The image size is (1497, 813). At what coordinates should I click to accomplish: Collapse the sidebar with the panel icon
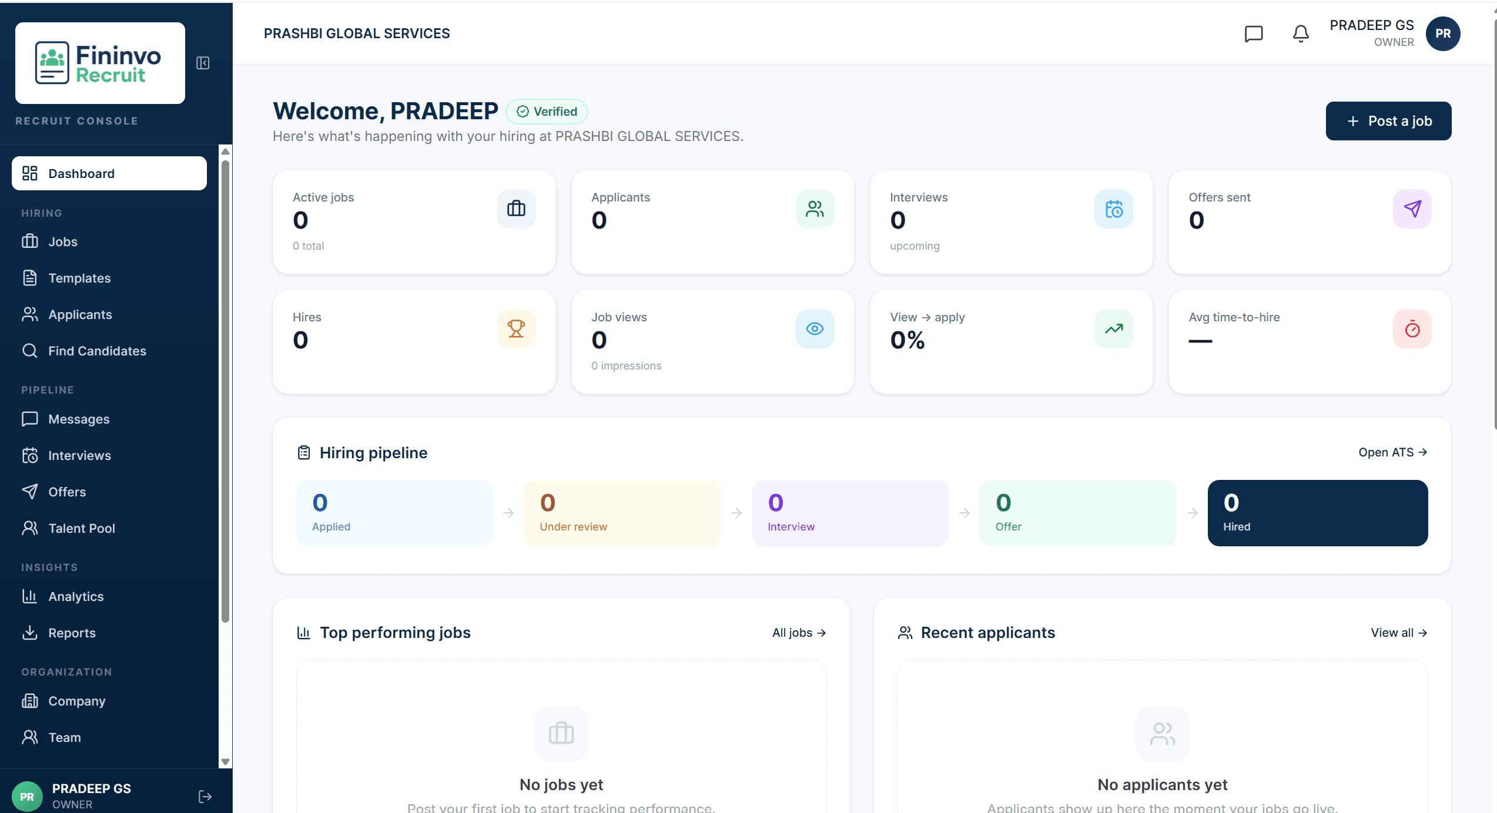(x=203, y=63)
